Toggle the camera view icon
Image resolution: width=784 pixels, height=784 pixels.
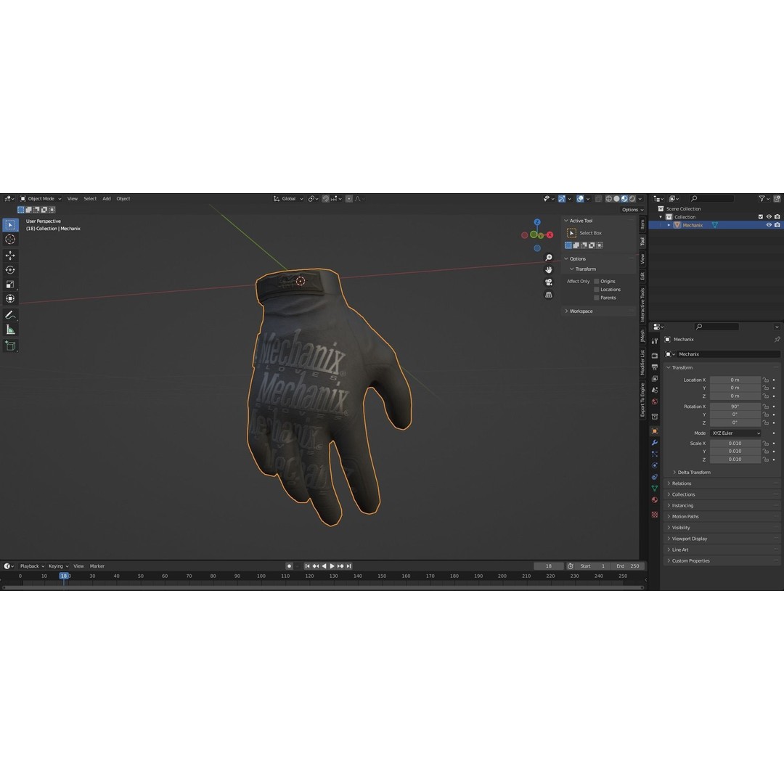click(549, 282)
